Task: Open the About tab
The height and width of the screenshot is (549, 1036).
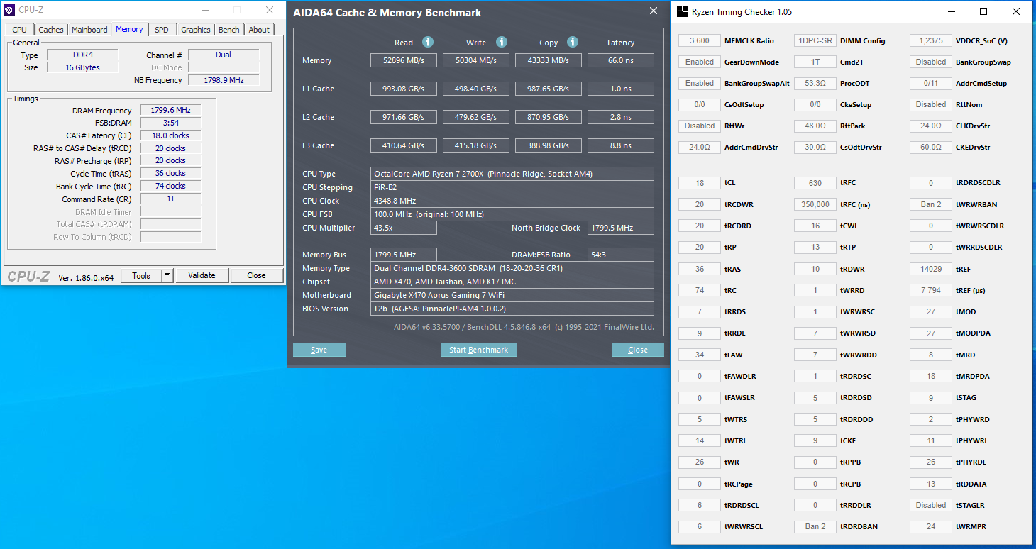Action: 259,30
